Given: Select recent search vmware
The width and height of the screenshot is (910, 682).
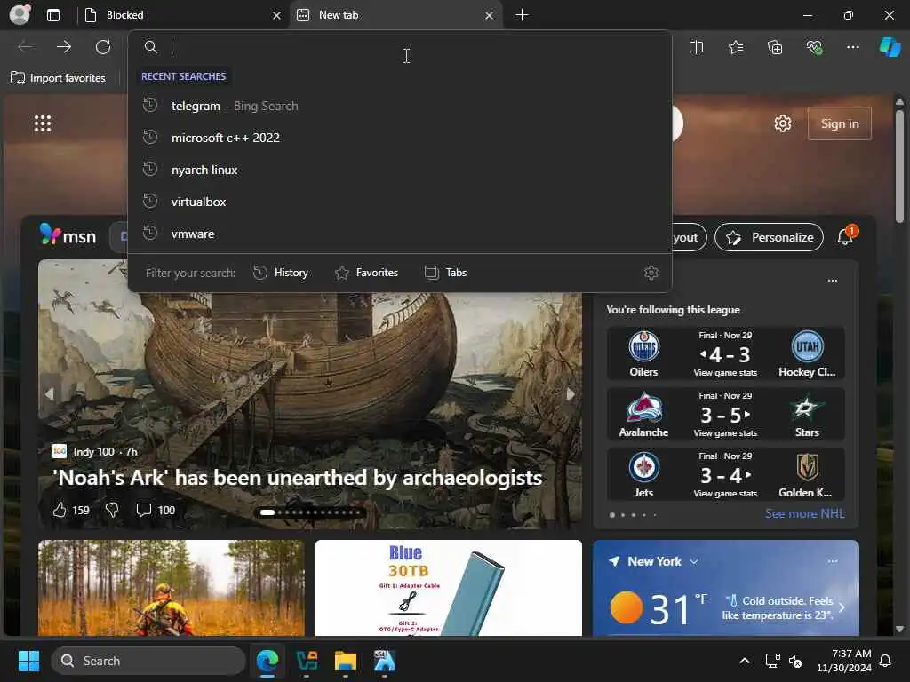Looking at the screenshot, I should tap(400, 234).
